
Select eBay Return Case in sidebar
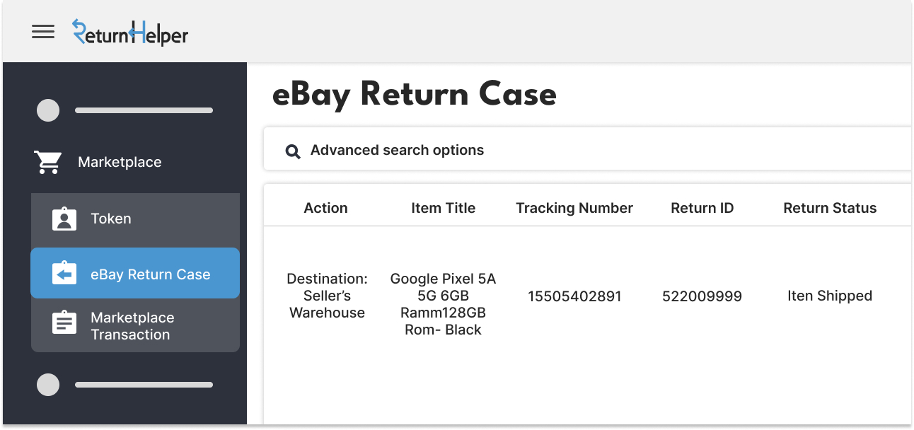coord(150,274)
